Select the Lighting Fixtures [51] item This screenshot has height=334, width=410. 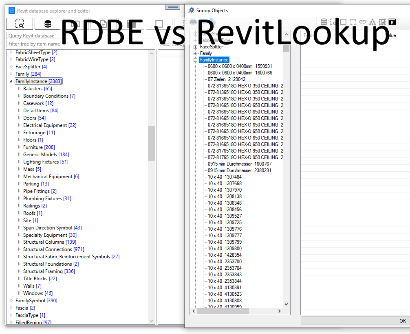pyautogui.click(x=46, y=162)
